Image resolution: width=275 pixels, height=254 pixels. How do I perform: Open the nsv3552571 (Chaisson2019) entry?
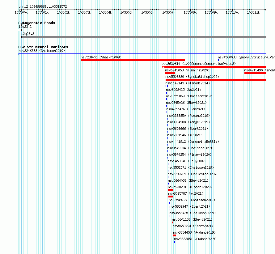pyautogui.click(x=191, y=167)
